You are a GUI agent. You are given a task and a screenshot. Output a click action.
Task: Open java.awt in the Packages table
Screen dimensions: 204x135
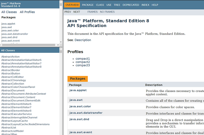pyautogui.click(x=76, y=100)
